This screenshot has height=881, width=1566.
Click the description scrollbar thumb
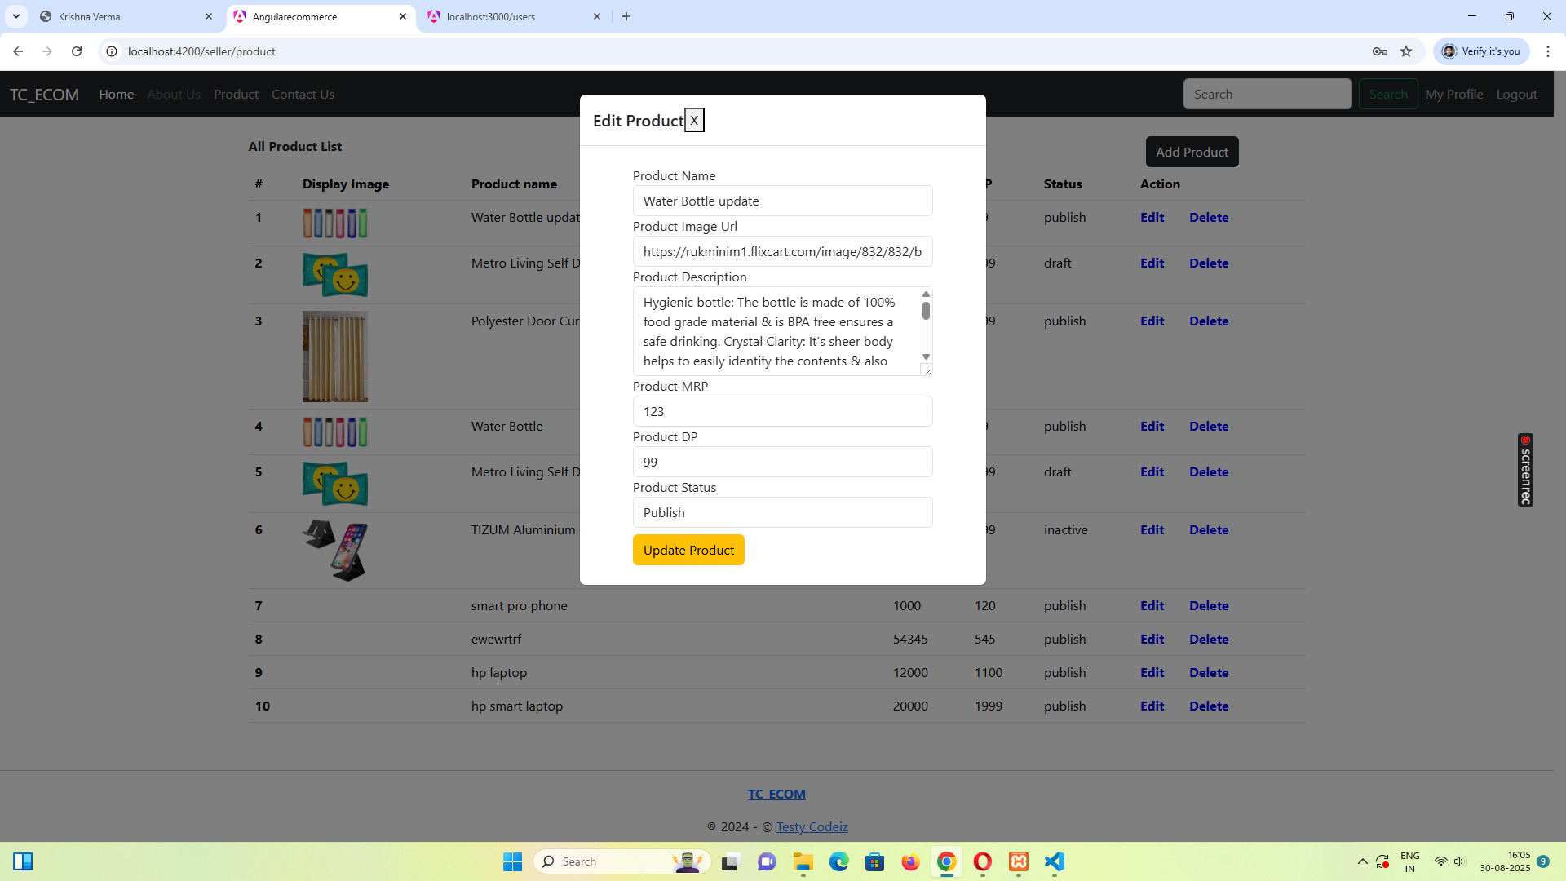coord(926,311)
